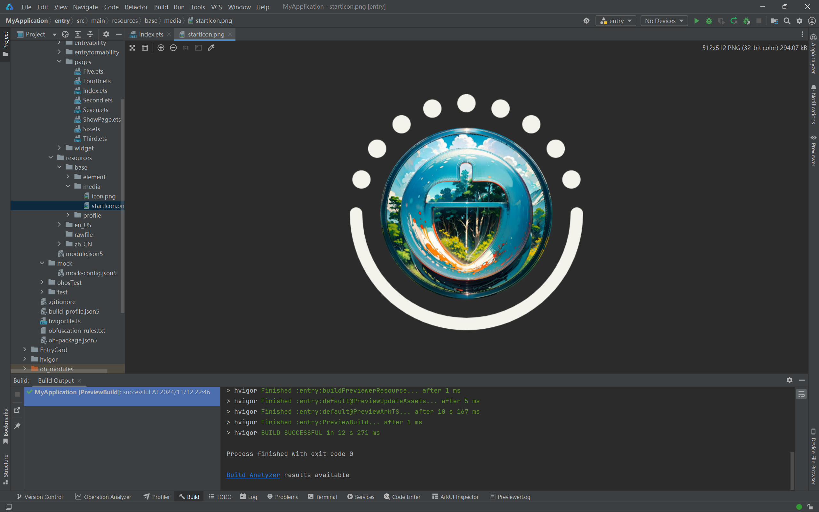Open the entry module dropdown

[x=616, y=21]
